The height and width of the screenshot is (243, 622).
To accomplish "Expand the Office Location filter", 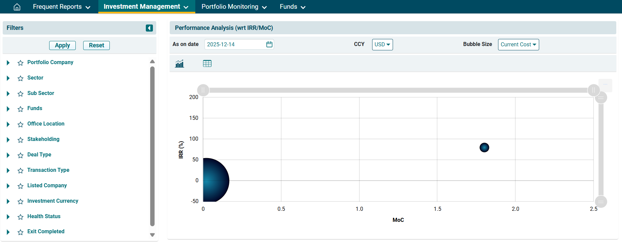I will pyautogui.click(x=8, y=124).
